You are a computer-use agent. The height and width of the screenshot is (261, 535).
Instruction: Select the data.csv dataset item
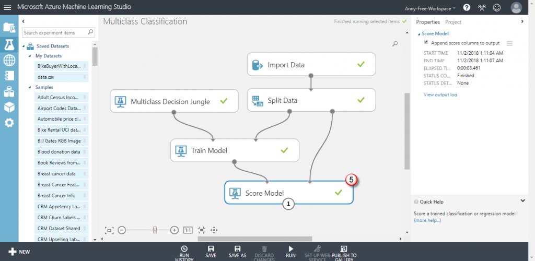click(x=61, y=77)
